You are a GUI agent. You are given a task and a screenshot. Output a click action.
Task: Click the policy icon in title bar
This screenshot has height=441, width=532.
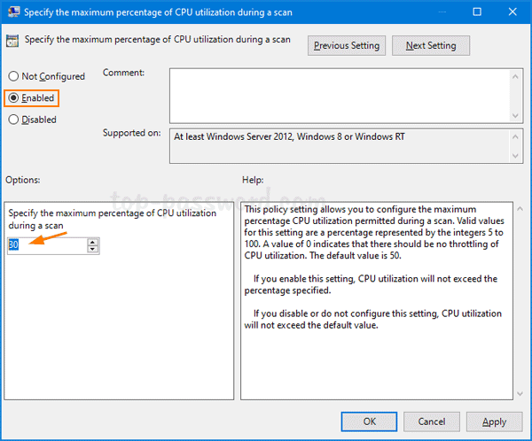[x=12, y=12]
